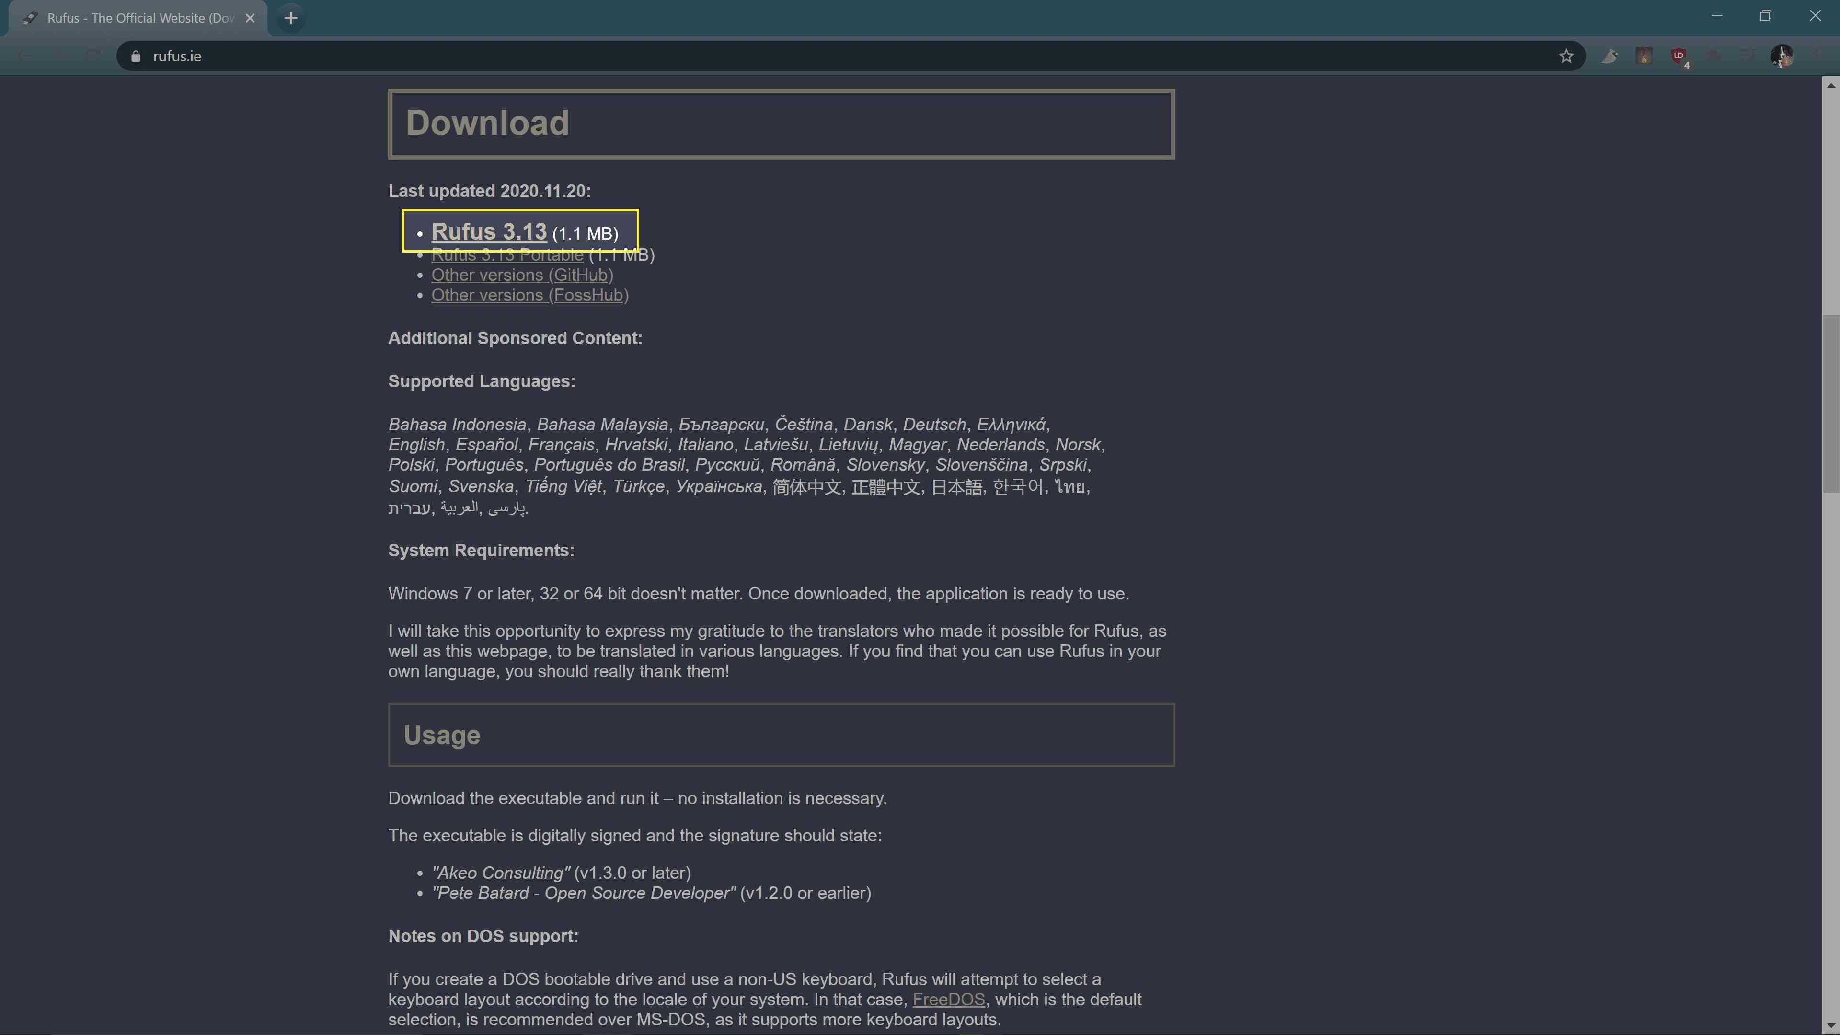The height and width of the screenshot is (1035, 1840).
Task: Click the "Pete Batard - Open Source Developer" item
Action: 651,893
